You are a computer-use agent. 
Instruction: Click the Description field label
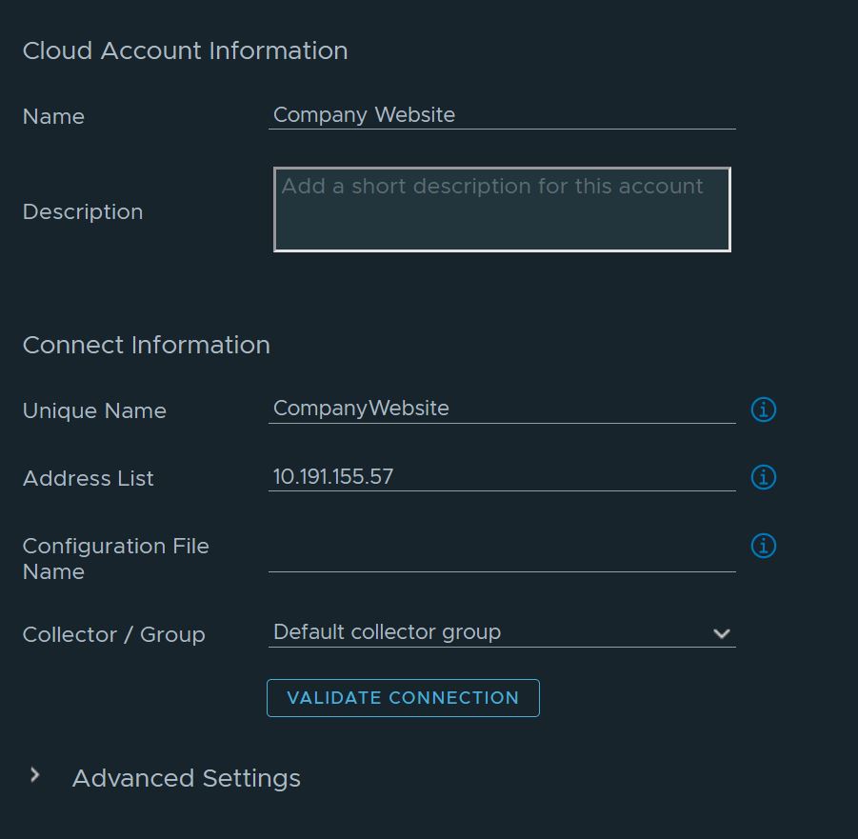tap(83, 211)
